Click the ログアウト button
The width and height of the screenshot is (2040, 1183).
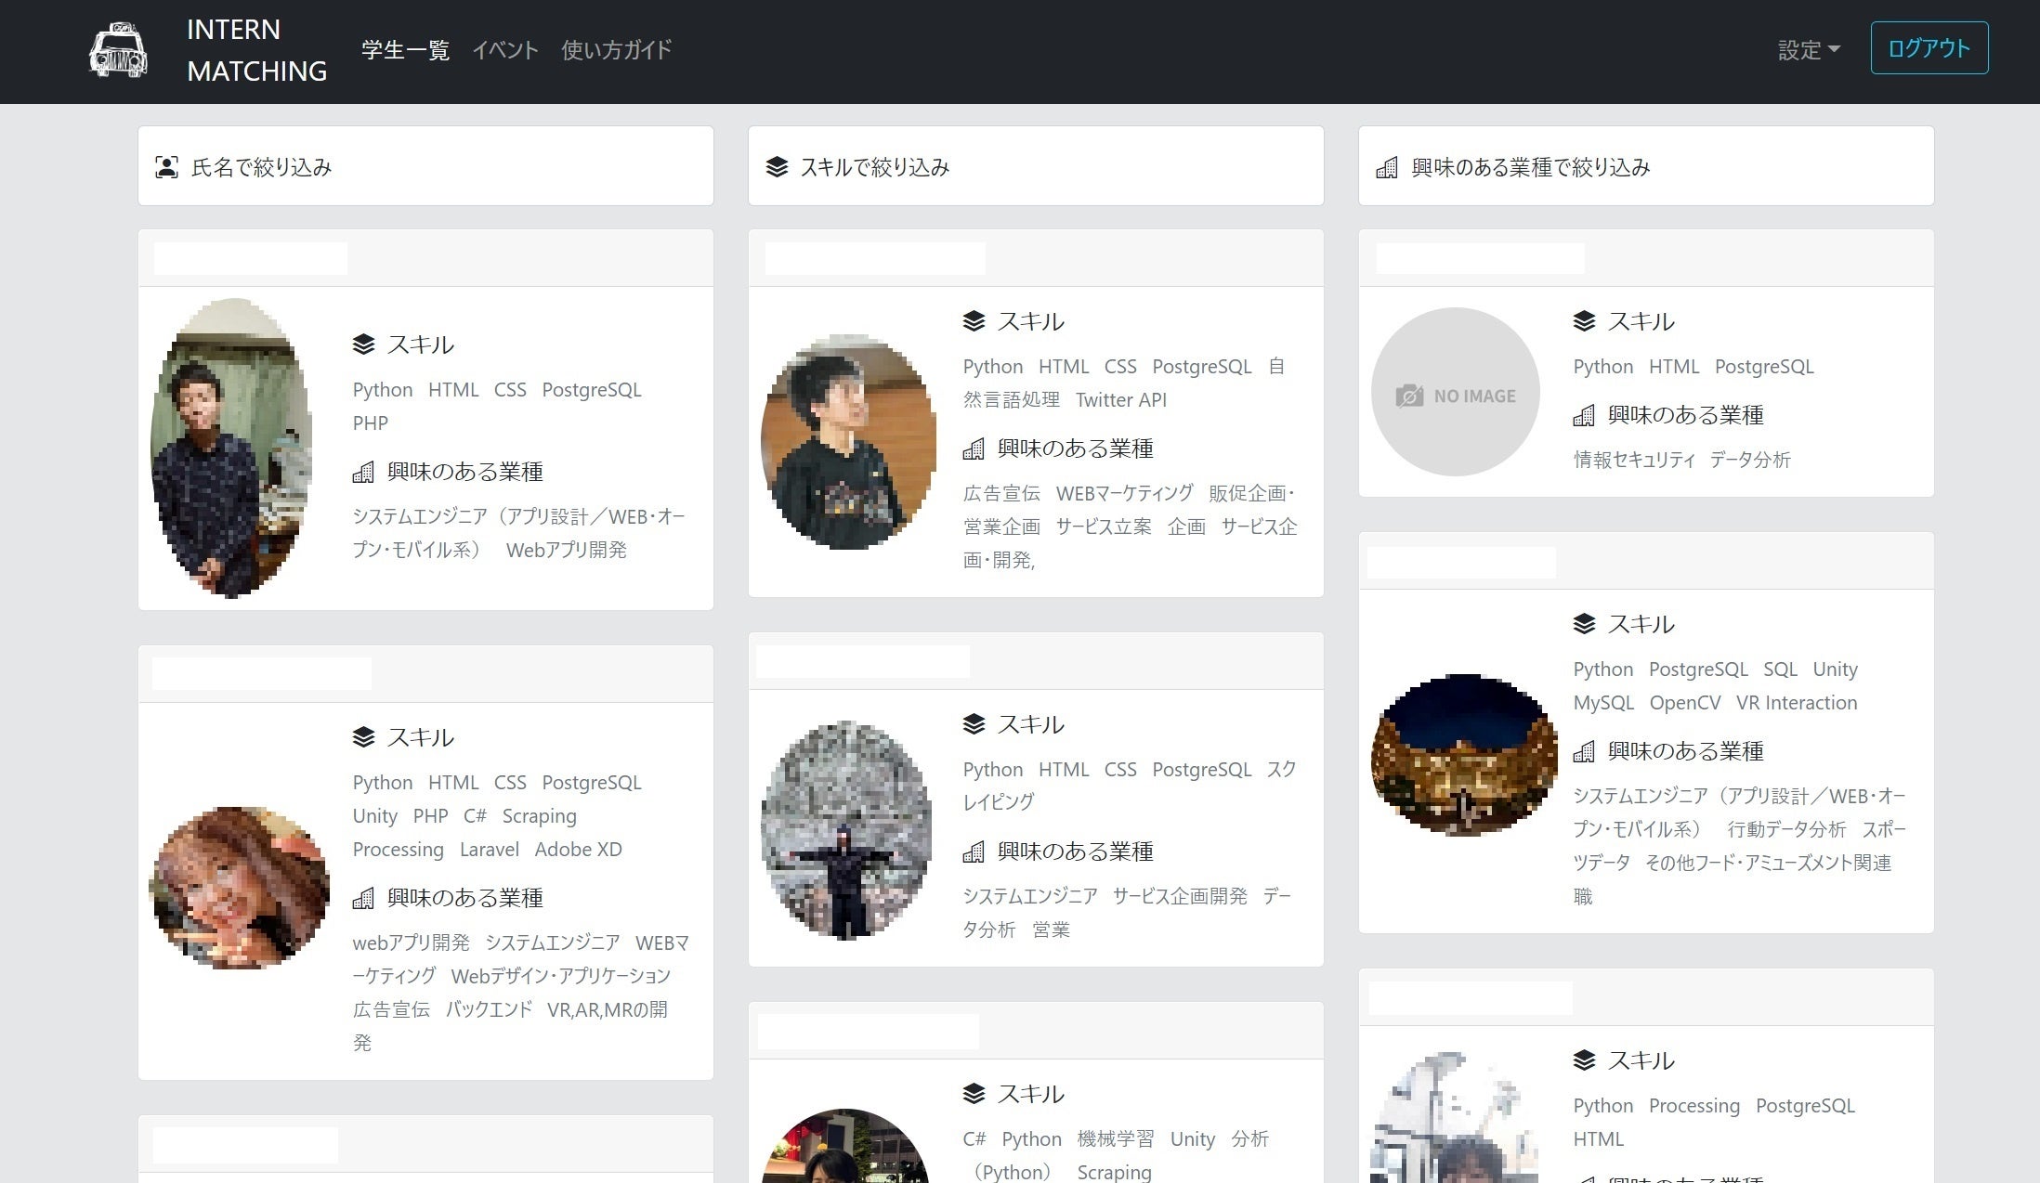[x=1929, y=47]
